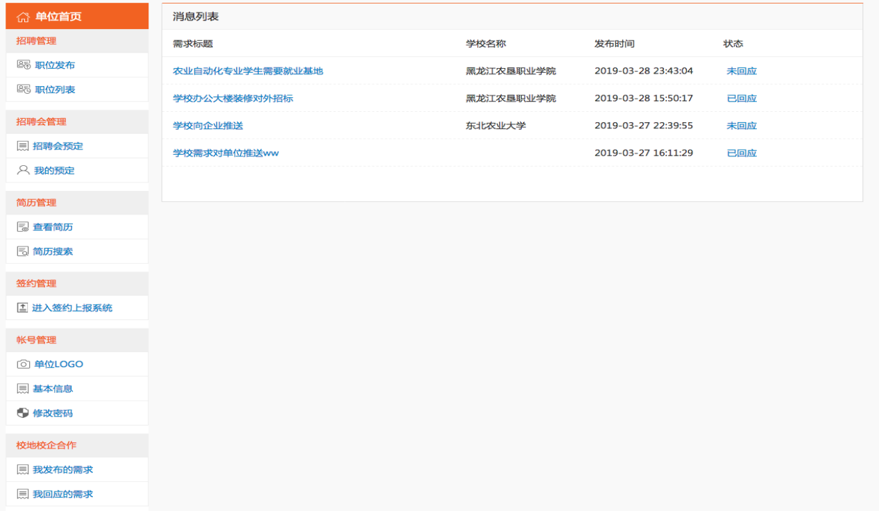Click the upload icon beside 进入签约上报系统

pos(22,308)
